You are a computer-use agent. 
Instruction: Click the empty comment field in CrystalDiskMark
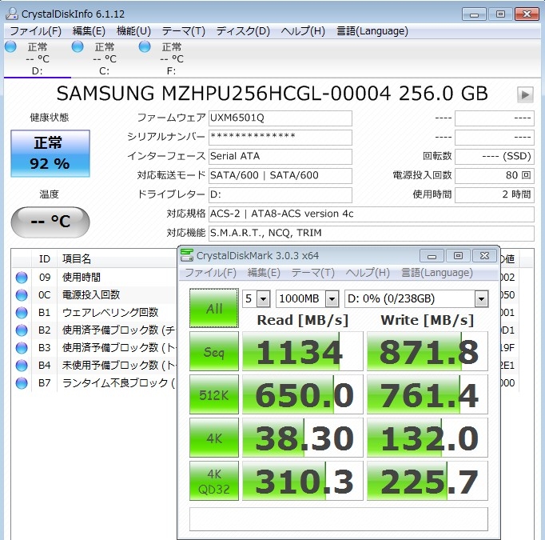[x=339, y=519]
